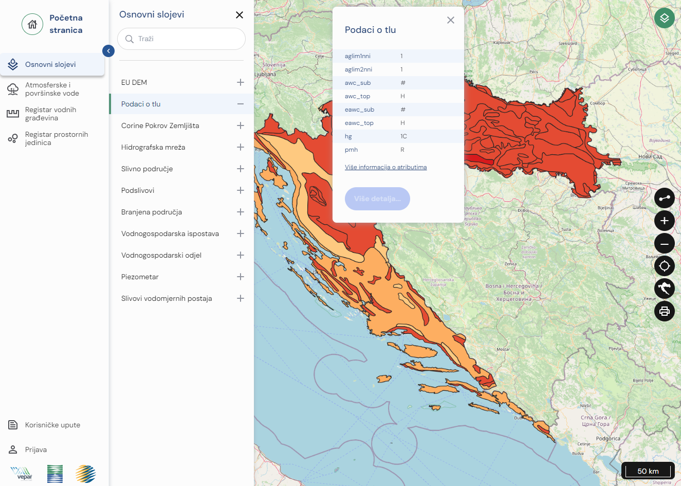The width and height of the screenshot is (681, 486).
Task: Zoom out the map with minus button
Action: (x=664, y=243)
